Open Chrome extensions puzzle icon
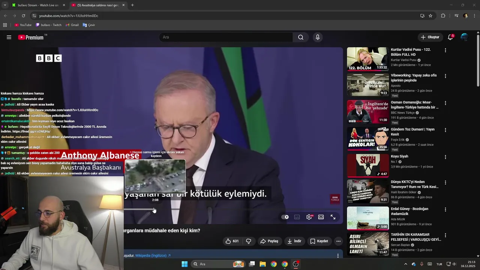The width and height of the screenshot is (480, 270). pos(443,16)
